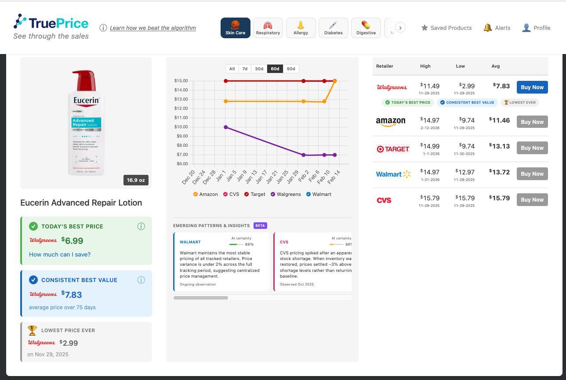Click the Walgreens logo in retailer table
566x380 pixels.
pyautogui.click(x=392, y=87)
